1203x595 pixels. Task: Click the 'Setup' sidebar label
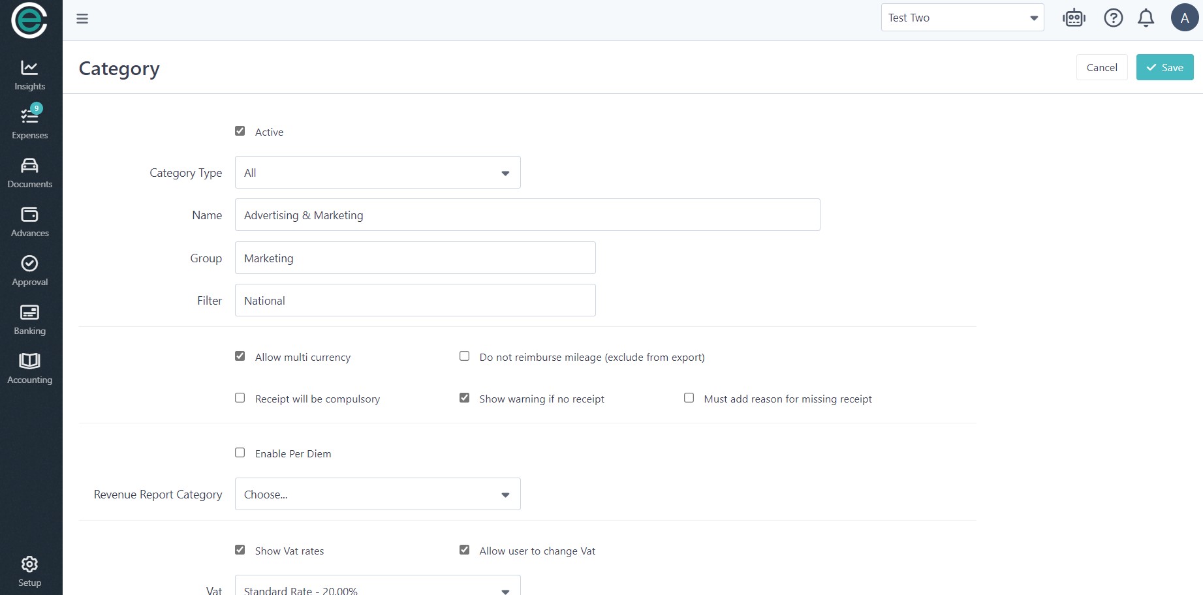[30, 583]
